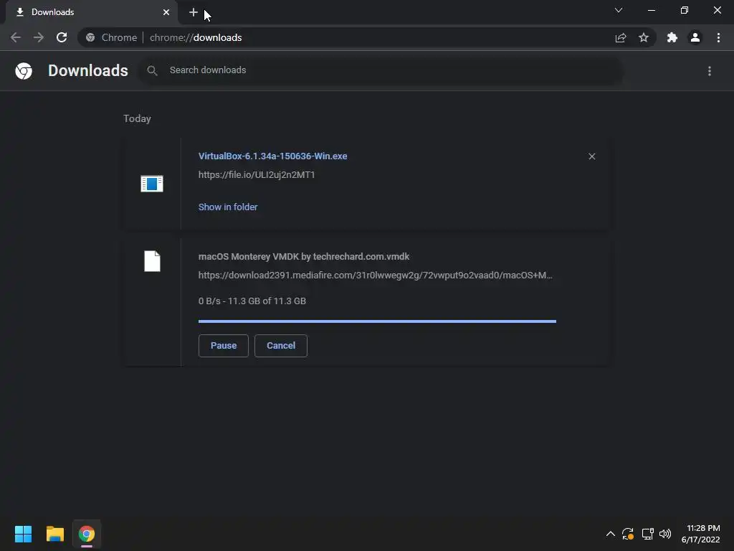Reload the downloads page

point(62,37)
